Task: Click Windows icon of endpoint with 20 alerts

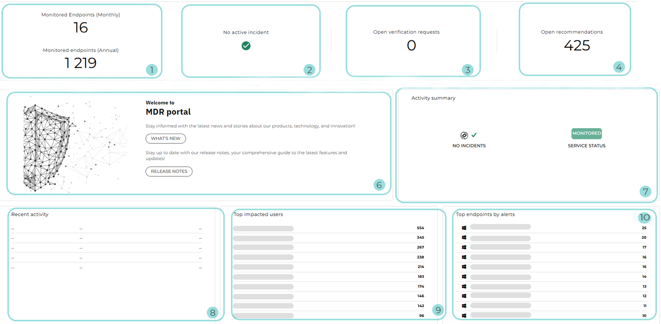Action: point(464,237)
